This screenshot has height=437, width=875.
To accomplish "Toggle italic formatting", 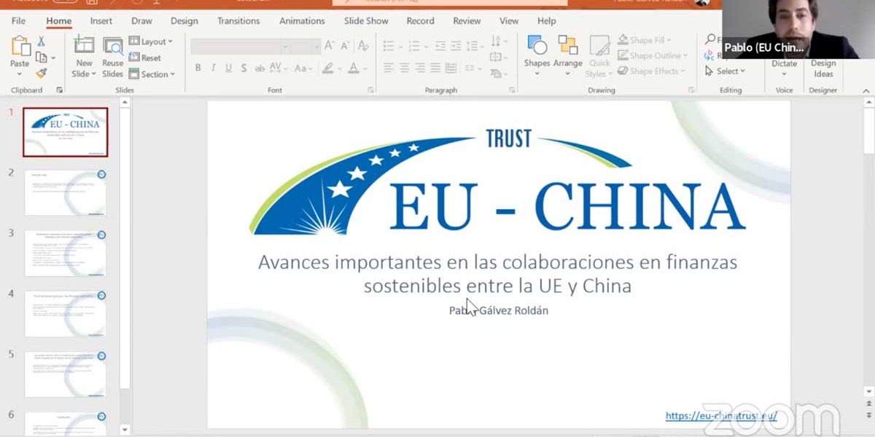I will (x=214, y=68).
